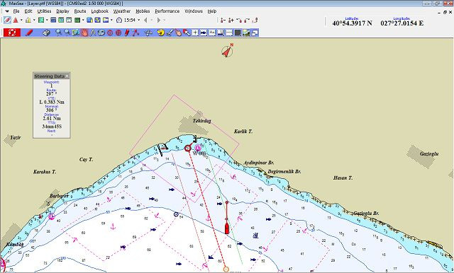Image resolution: width=454 pixels, height=273 pixels.
Task: Click the Barbaros label on the chart
Action: 59,196
